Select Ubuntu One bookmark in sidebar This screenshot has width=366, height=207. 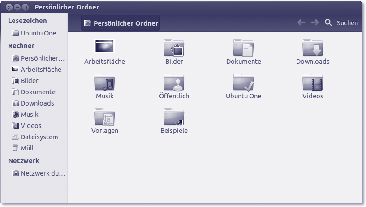point(38,33)
